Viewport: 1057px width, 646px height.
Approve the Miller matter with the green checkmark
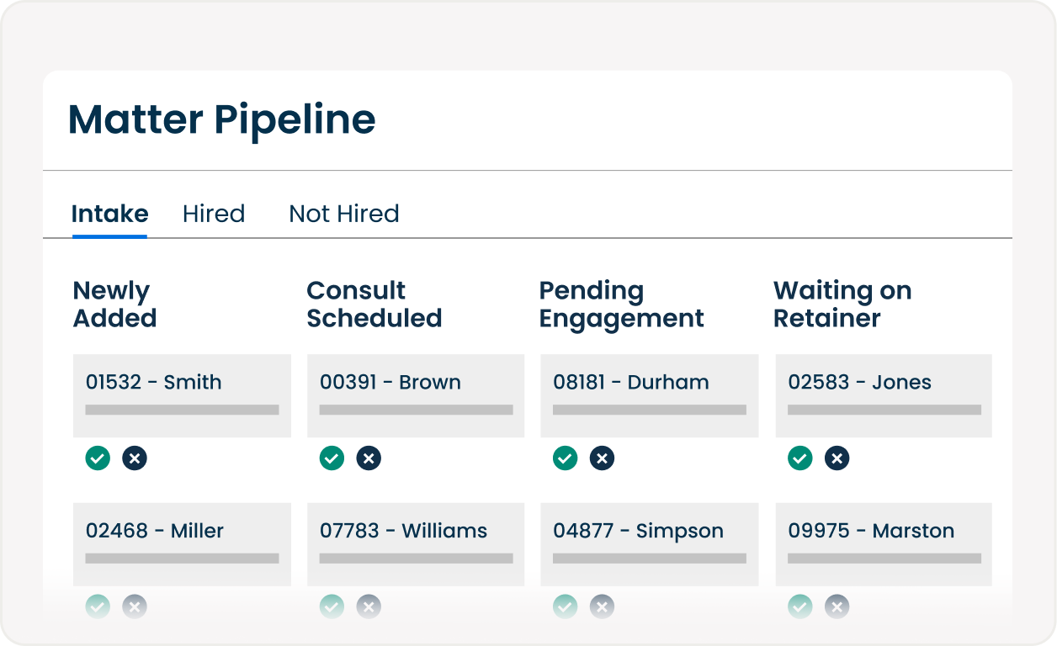[x=98, y=606]
